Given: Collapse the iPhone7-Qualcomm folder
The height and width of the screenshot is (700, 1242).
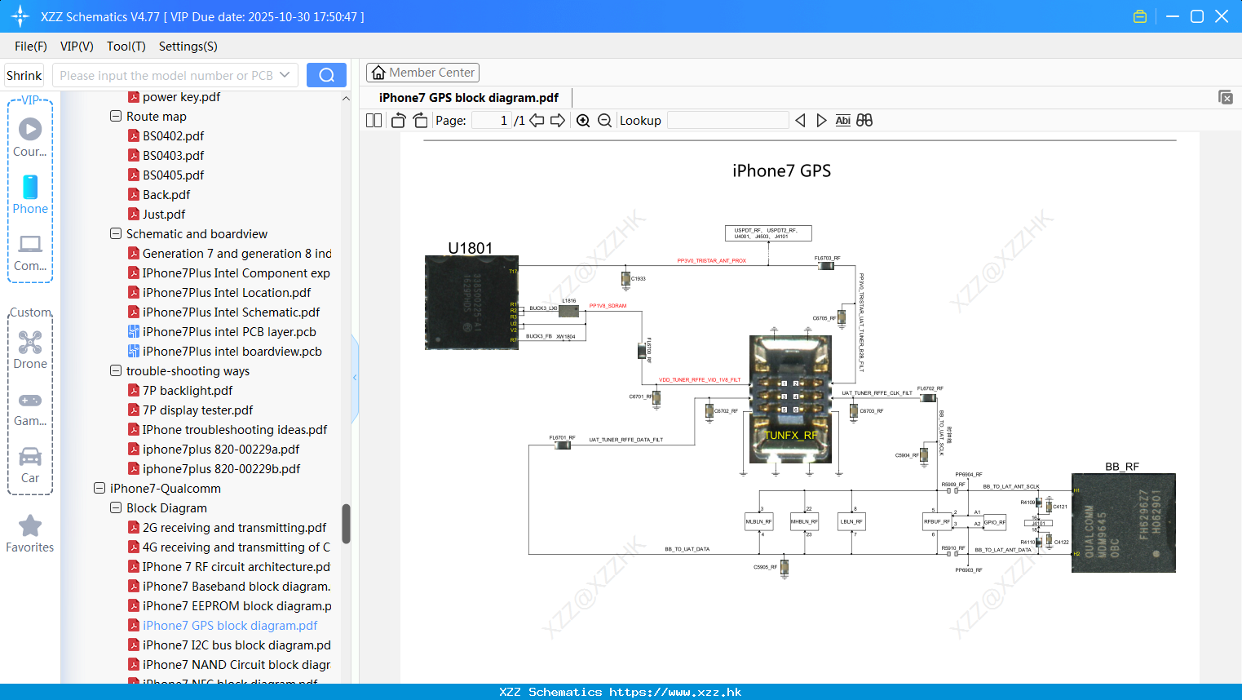Looking at the screenshot, I should coord(99,489).
